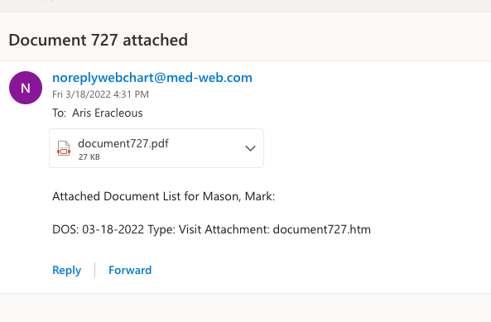Image resolution: width=491 pixels, height=322 pixels.
Task: Click the purple N sender avatar
Action: (26, 88)
